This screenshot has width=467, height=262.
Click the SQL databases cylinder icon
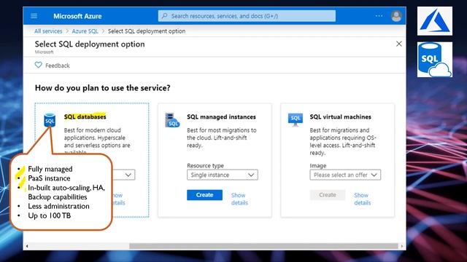coord(50,120)
